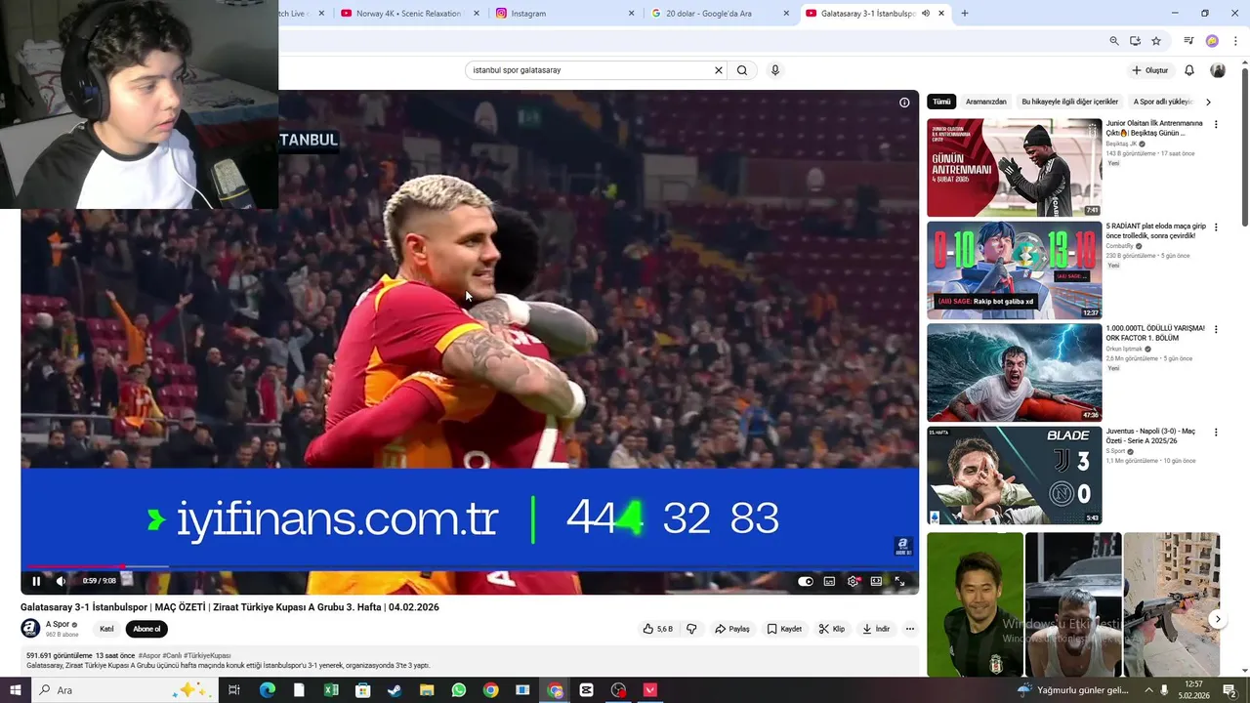
Task: Seek on the red video progress bar
Action: [469, 566]
